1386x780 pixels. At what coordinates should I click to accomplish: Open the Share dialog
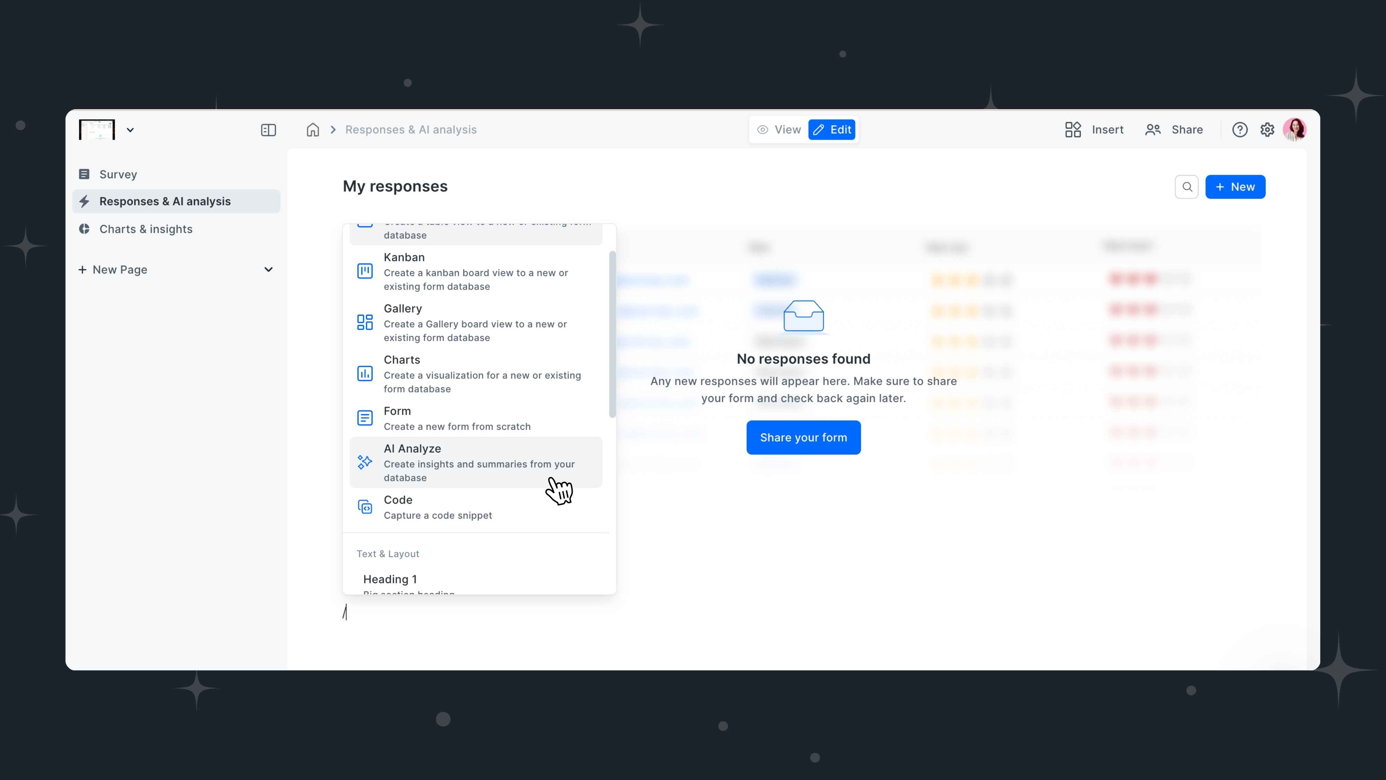click(x=1174, y=130)
